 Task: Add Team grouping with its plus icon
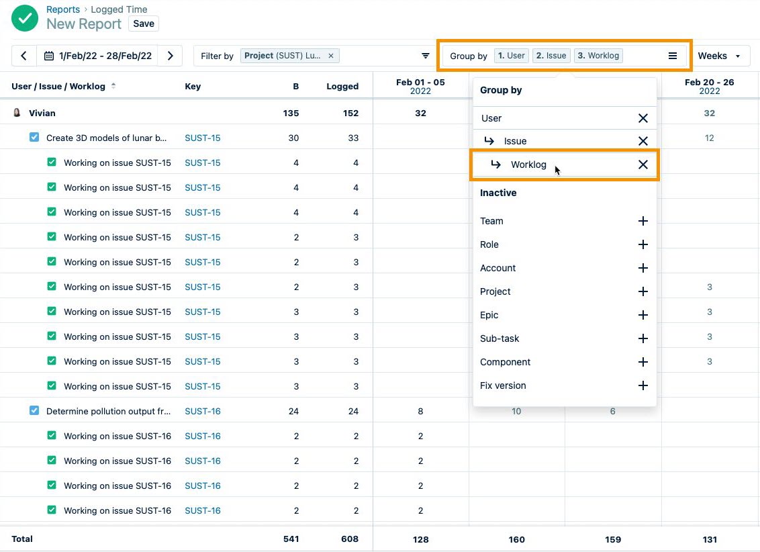[643, 221]
